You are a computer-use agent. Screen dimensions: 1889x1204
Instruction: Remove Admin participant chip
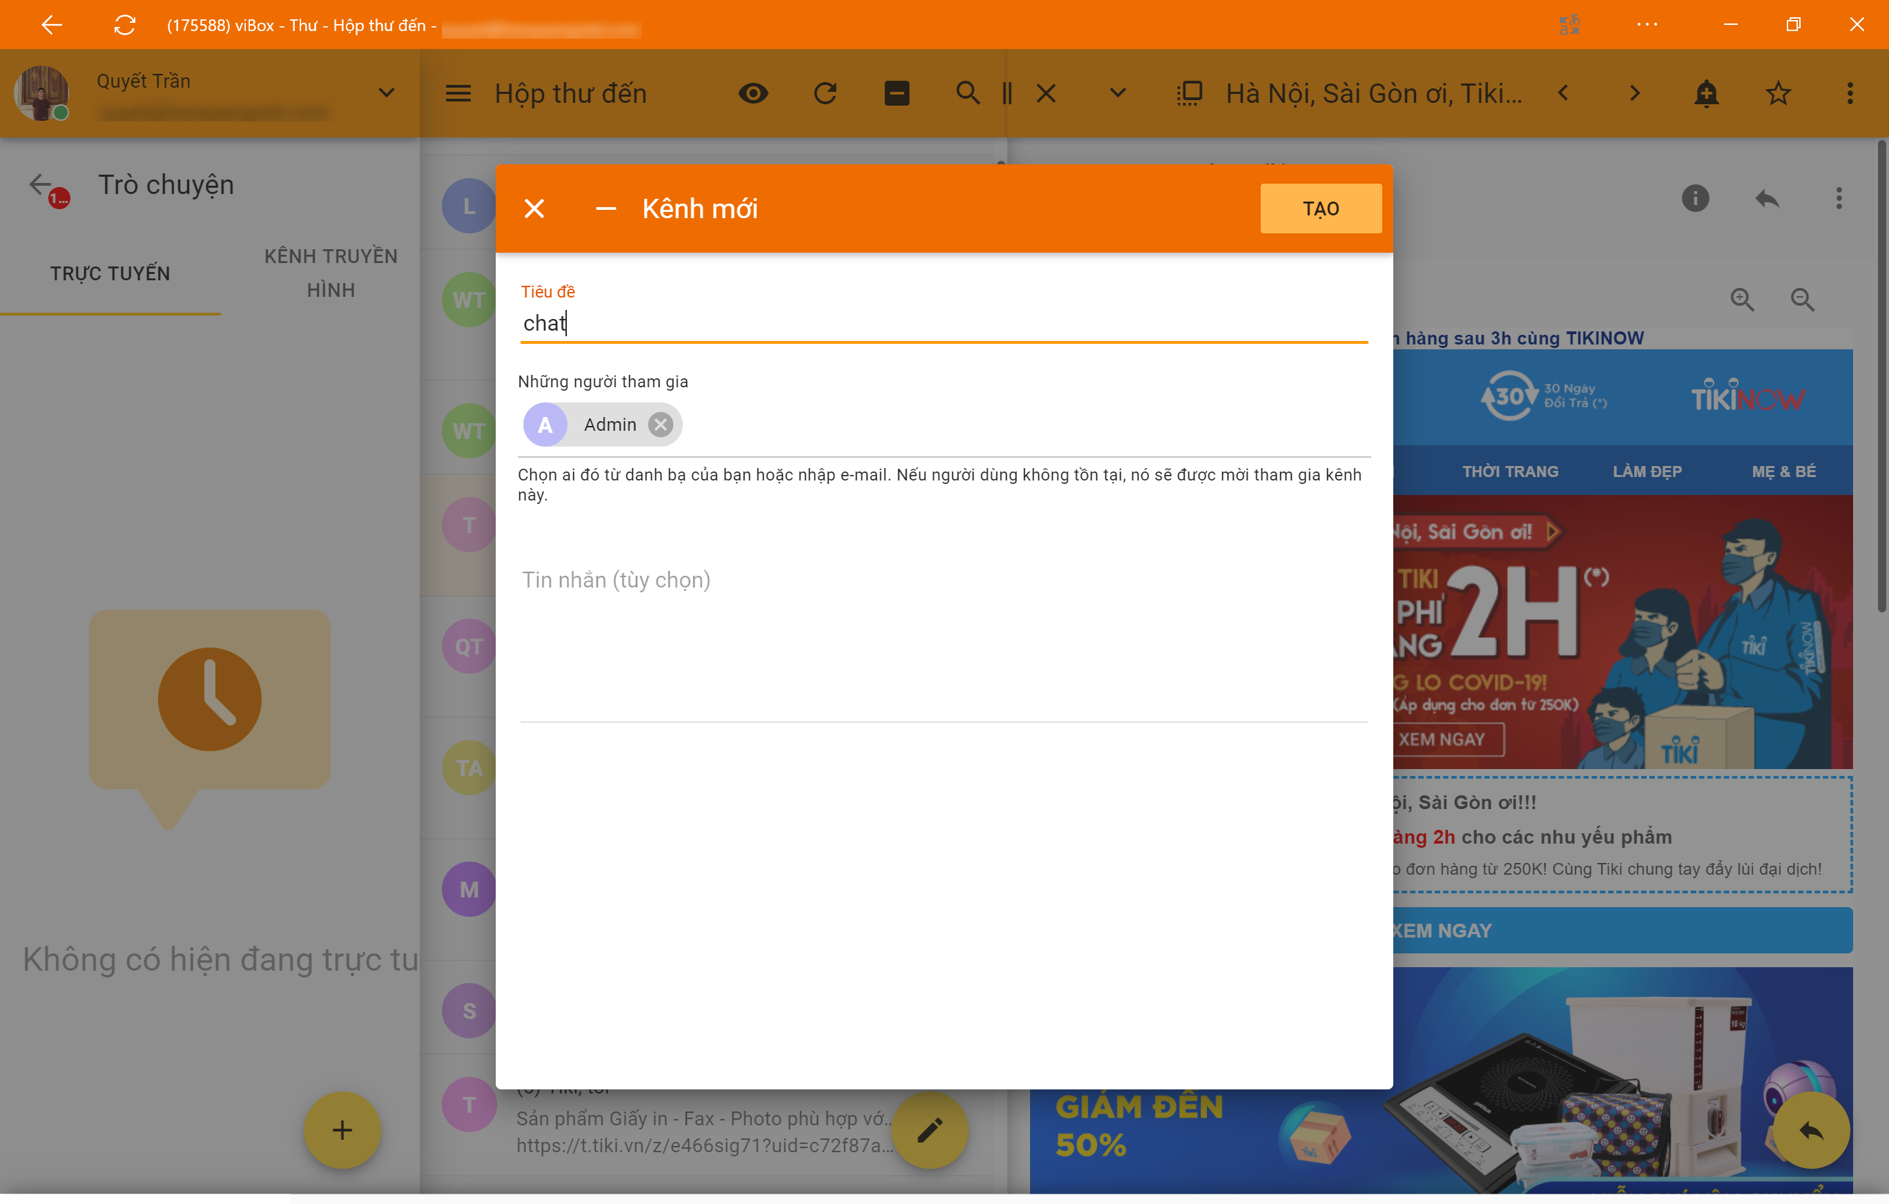point(661,425)
